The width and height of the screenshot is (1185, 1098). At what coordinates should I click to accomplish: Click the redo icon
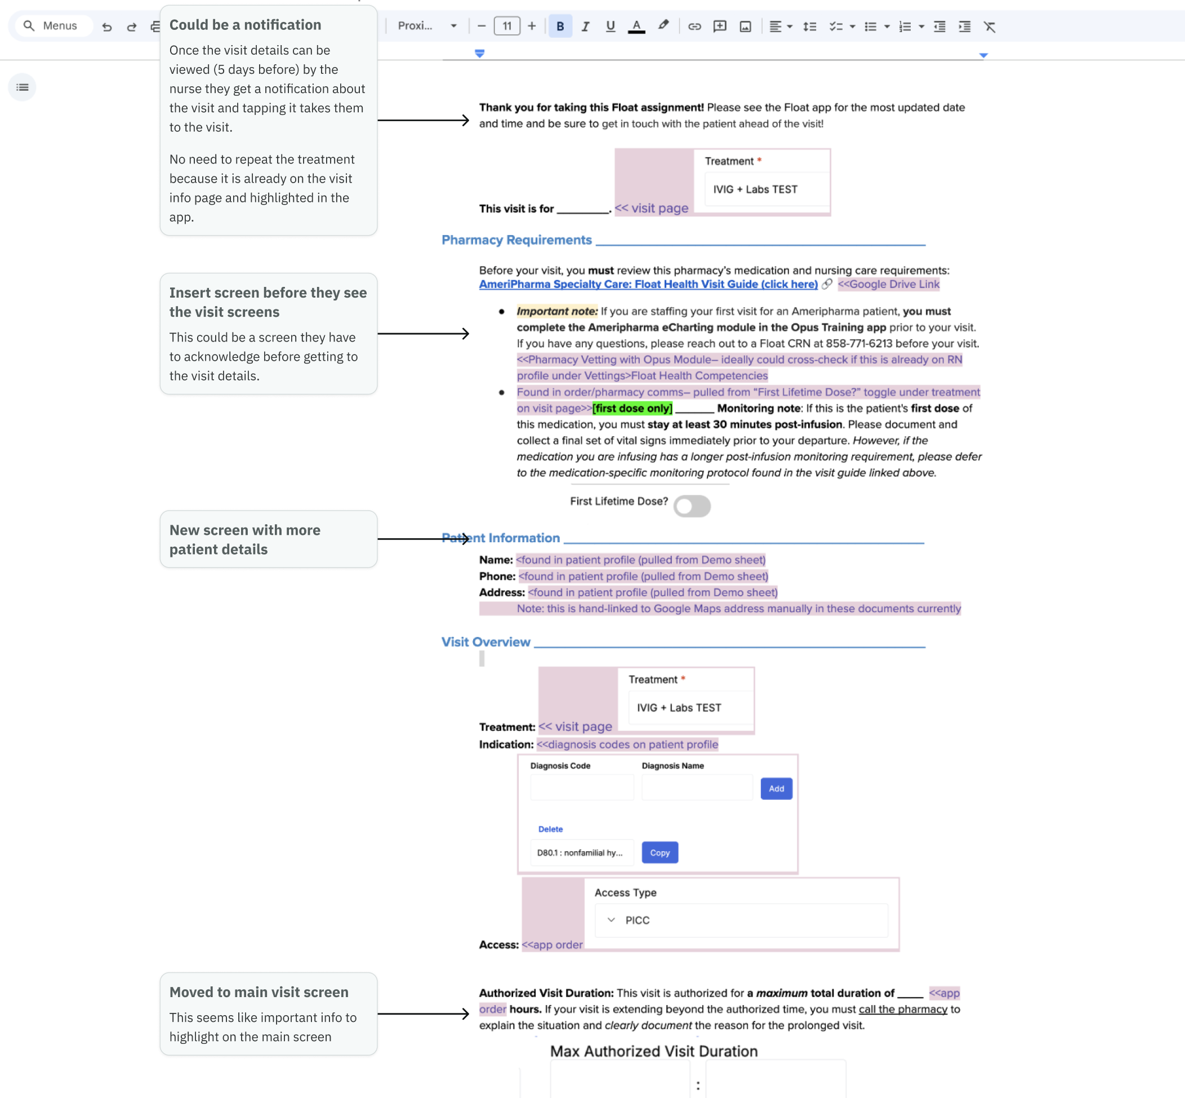click(132, 26)
